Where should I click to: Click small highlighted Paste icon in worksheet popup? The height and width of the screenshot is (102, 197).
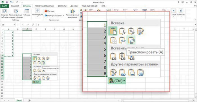pyautogui.click(x=35, y=58)
